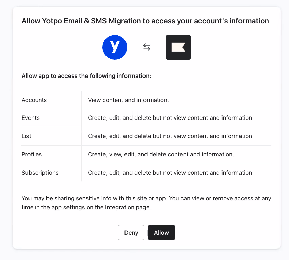Image resolution: width=289 pixels, height=260 pixels.
Task: Click the List permission description text
Action: click(x=170, y=136)
